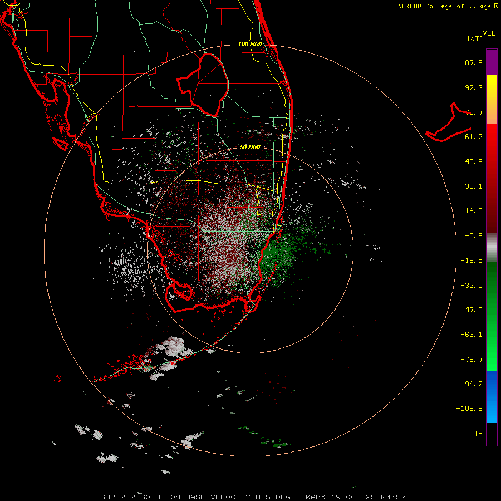Click the [KT] units label

pyautogui.click(x=475, y=38)
